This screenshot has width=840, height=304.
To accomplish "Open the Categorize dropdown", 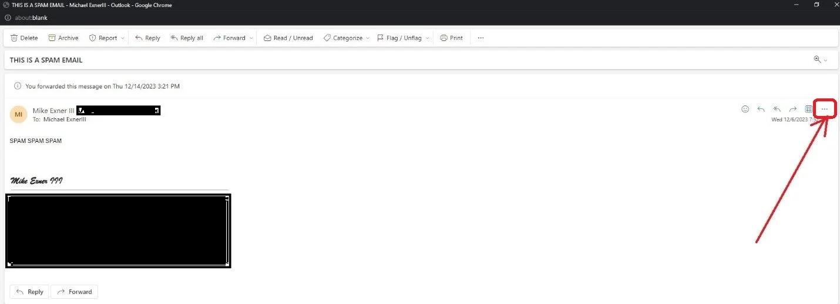I will (x=347, y=38).
